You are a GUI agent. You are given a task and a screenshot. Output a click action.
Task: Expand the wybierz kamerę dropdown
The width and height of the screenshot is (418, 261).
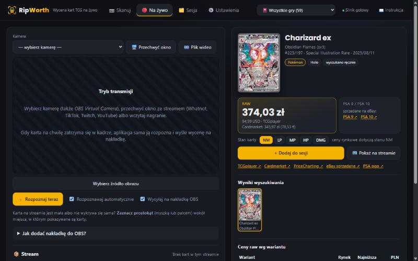[68, 47]
